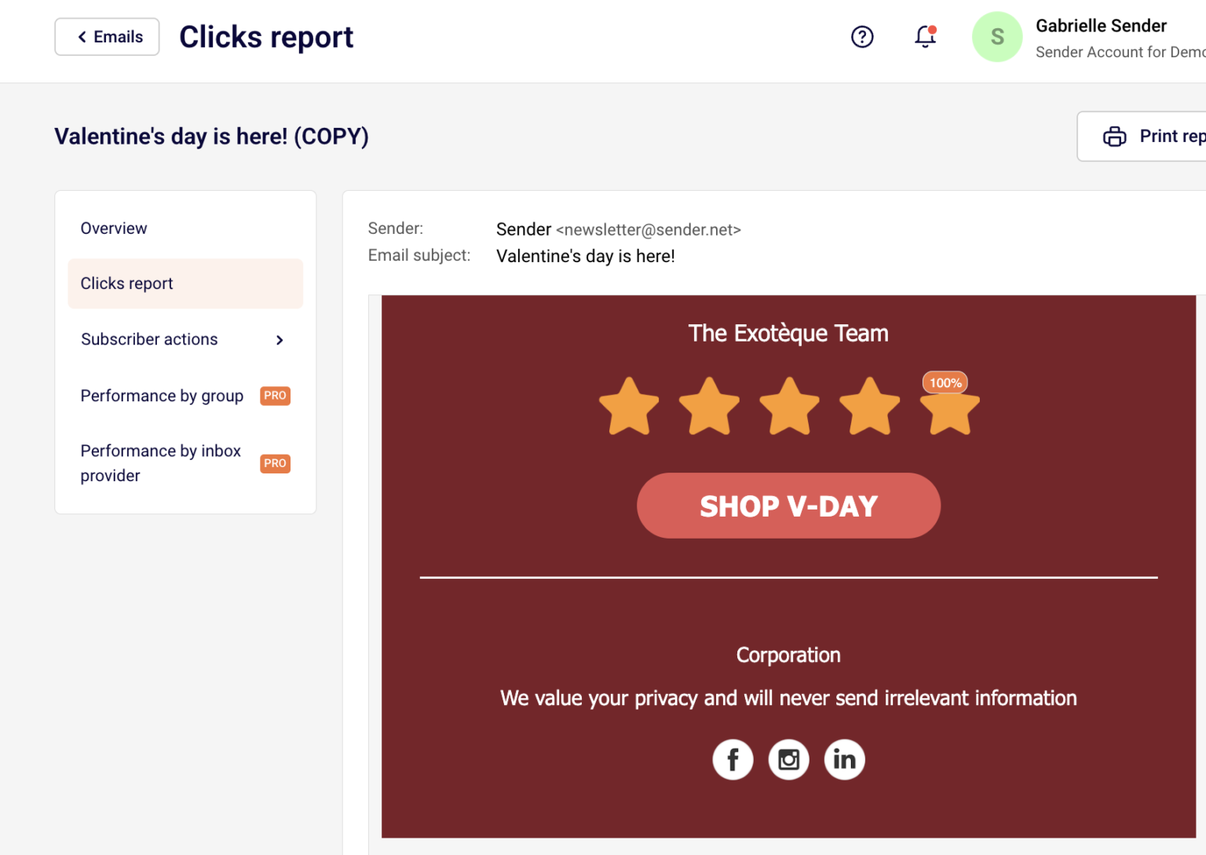1206x855 pixels.
Task: Click "The Exotèque Team" heading
Action: tap(788, 333)
